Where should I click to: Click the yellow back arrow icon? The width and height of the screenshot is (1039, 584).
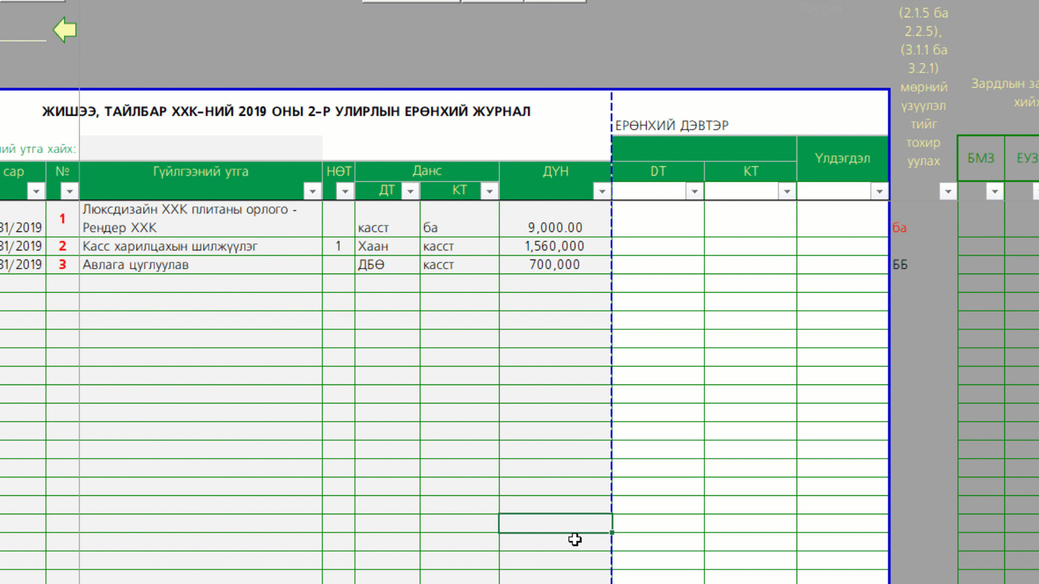point(64,29)
